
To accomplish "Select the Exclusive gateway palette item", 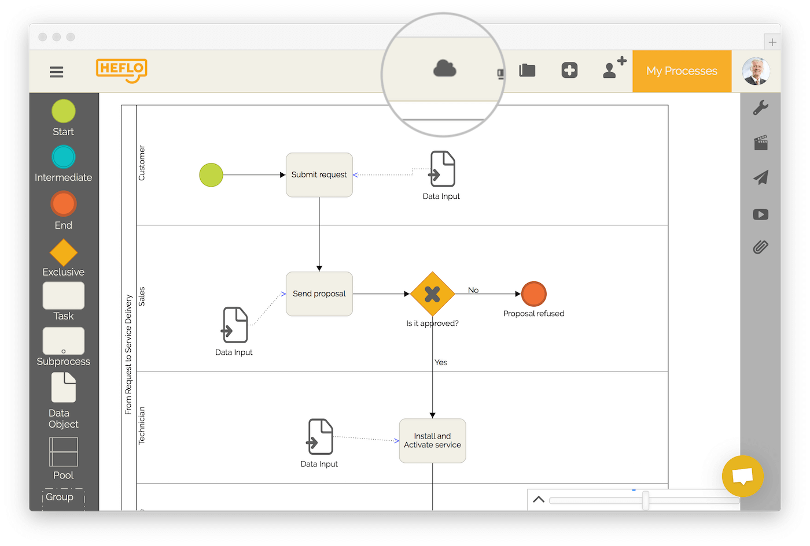I will click(x=64, y=253).
